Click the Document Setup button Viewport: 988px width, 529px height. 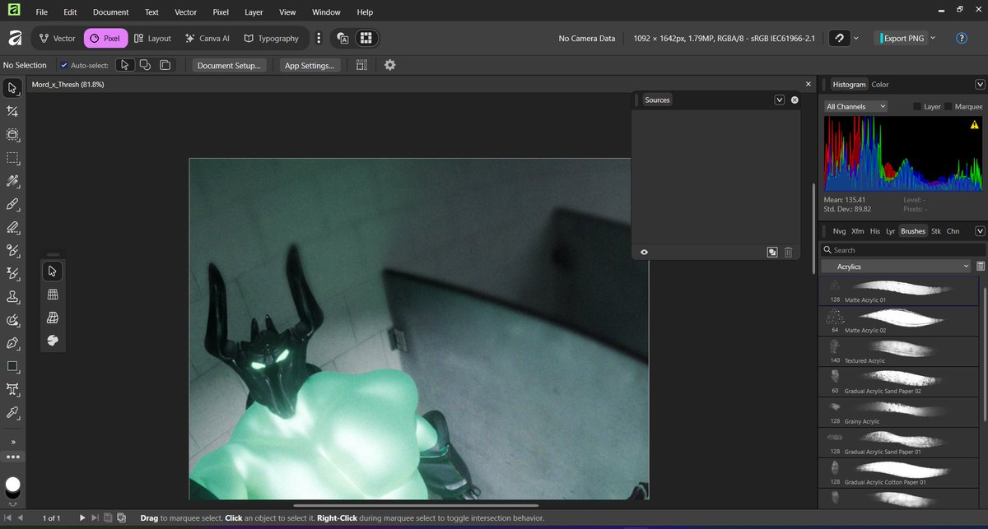229,65
